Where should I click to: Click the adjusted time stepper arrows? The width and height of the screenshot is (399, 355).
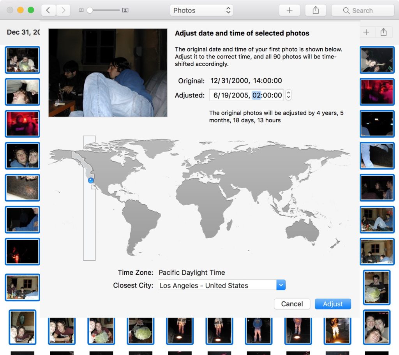(288, 95)
